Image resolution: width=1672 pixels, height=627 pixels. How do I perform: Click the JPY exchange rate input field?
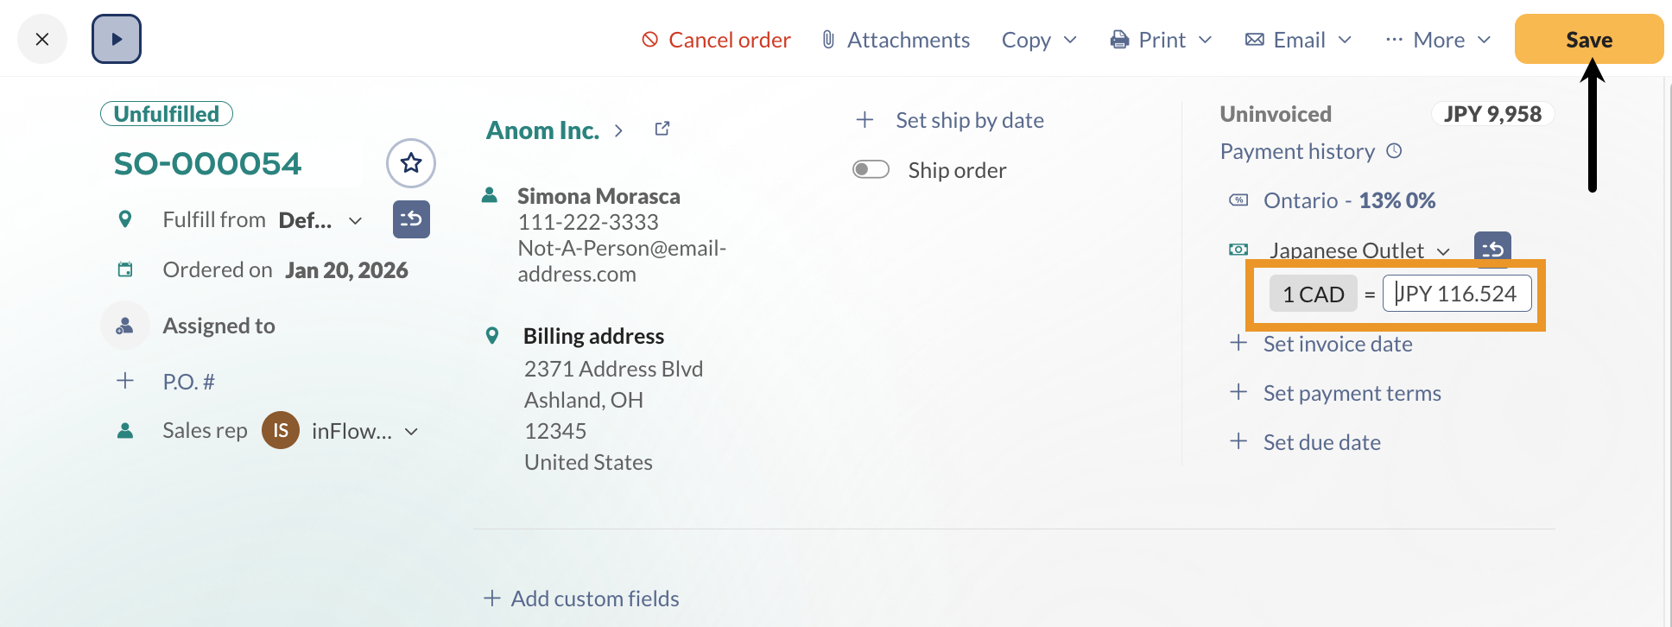(x=1457, y=294)
